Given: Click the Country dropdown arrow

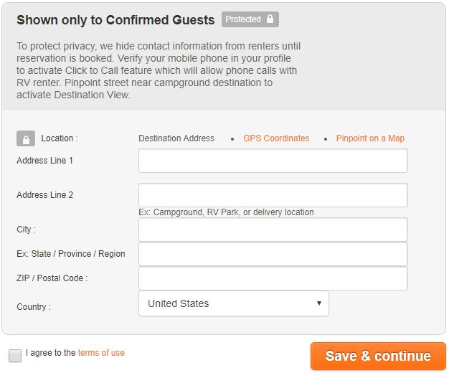Looking at the screenshot, I should click(x=319, y=303).
